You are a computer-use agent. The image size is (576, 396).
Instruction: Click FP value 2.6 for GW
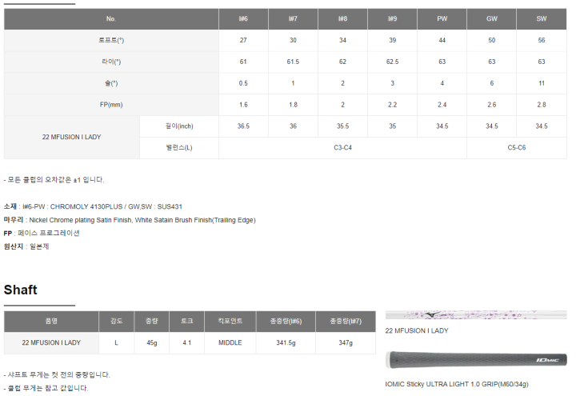click(x=491, y=105)
